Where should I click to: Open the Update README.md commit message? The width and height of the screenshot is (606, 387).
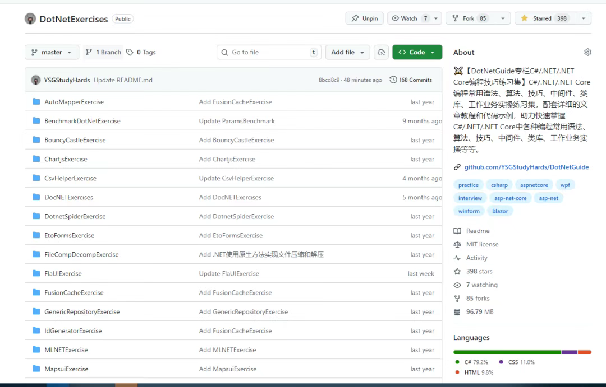click(123, 80)
